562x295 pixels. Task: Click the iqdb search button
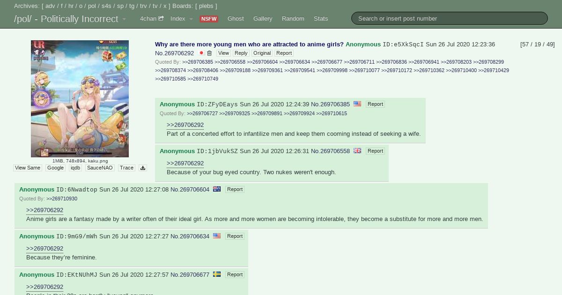75,168
